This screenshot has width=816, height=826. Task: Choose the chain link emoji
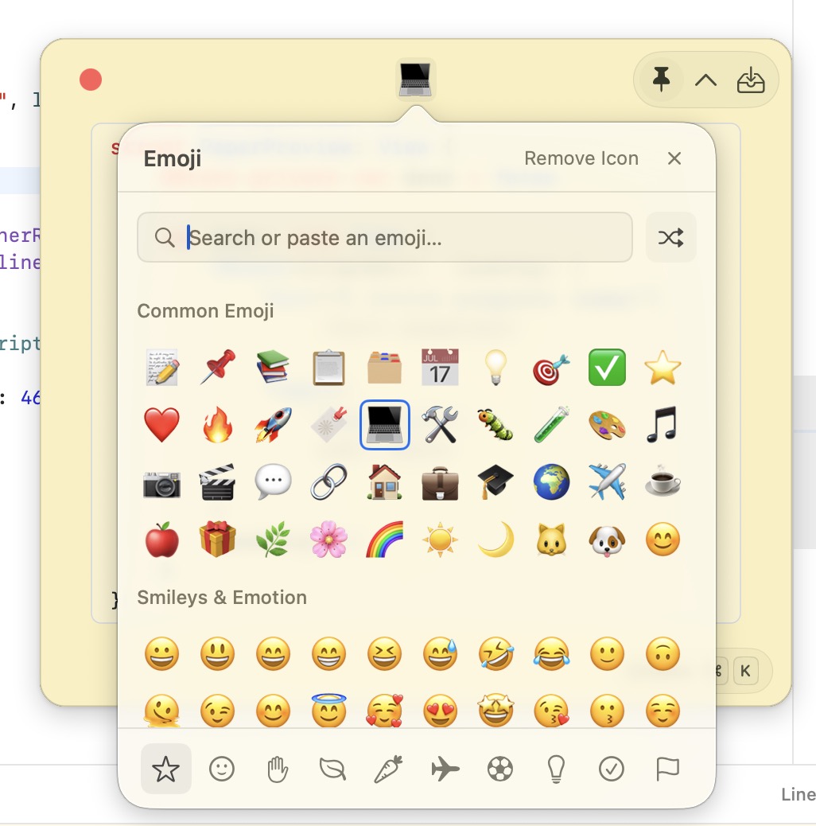(x=329, y=482)
